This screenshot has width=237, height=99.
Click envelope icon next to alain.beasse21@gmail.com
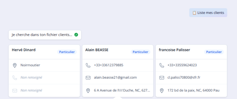tap(88, 78)
